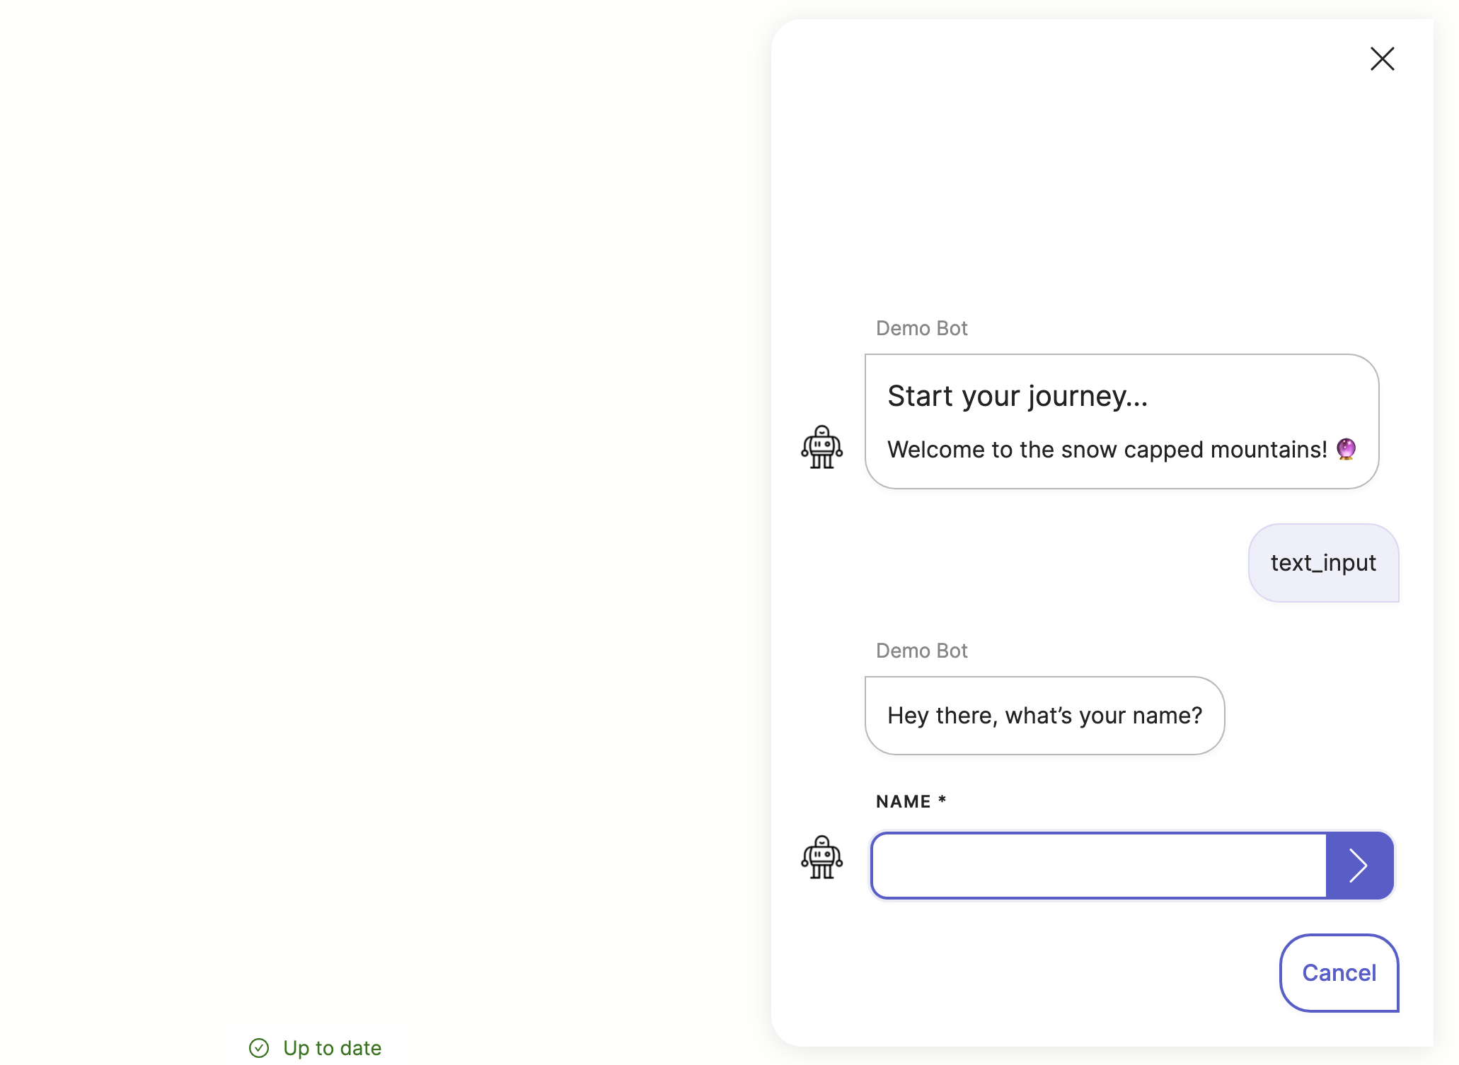
Task: Click robot avatar beside welcome message
Action: [x=821, y=447]
